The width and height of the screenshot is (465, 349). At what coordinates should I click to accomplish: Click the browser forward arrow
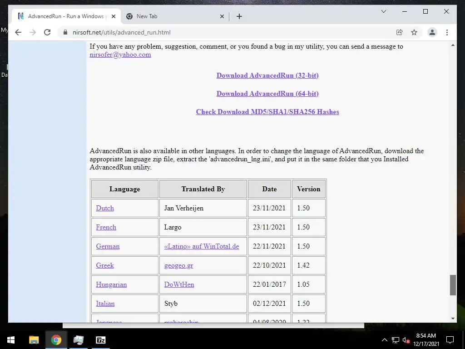point(33,32)
